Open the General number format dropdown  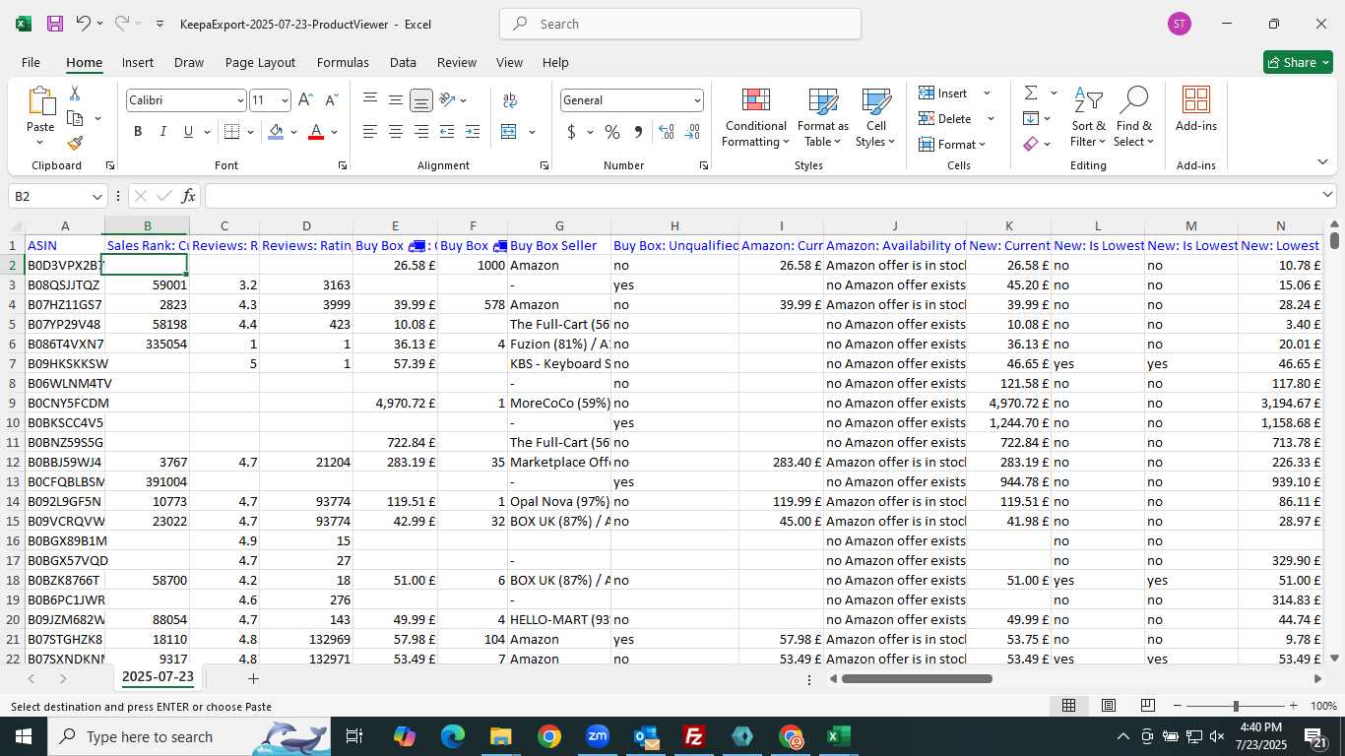click(x=697, y=100)
